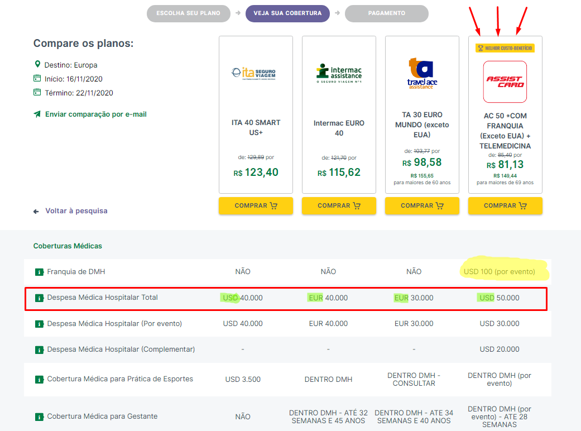Buy the TA 30 EURO MUNDO plan
581x431 pixels.
422,205
